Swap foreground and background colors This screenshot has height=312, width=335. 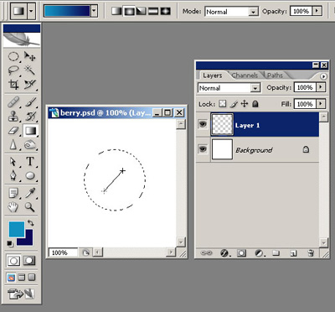(31, 223)
